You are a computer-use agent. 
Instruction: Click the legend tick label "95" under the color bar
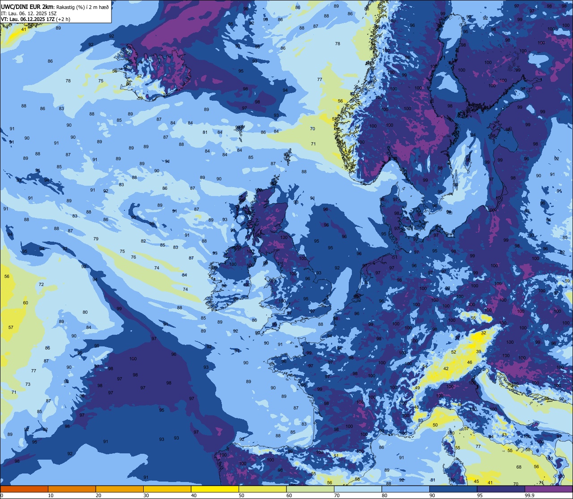[480, 495]
